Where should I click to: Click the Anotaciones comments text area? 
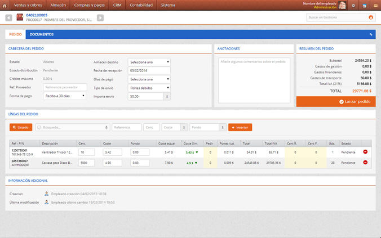tap(254, 80)
